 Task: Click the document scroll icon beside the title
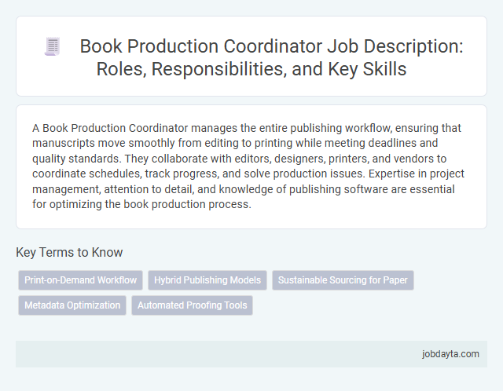click(53, 46)
